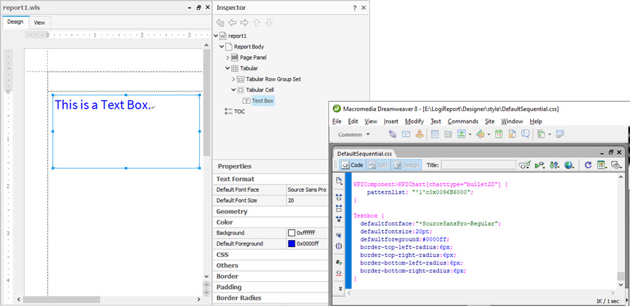This screenshot has height=306, width=630.
Task: Insert a Date using the calendar icon
Action: point(499,134)
